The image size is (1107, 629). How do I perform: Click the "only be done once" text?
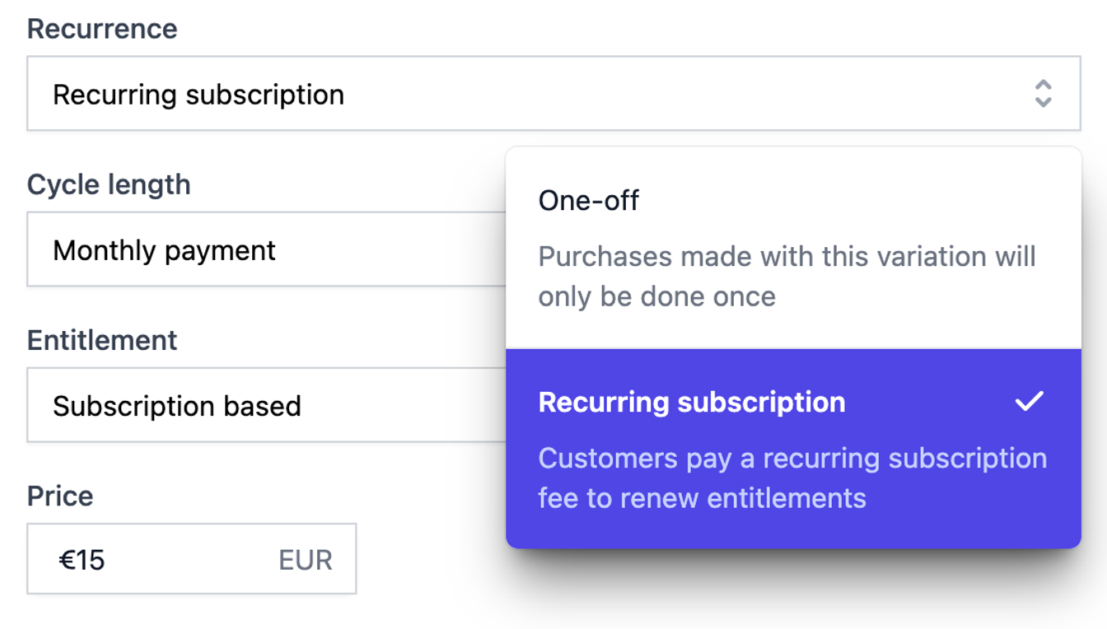(656, 296)
